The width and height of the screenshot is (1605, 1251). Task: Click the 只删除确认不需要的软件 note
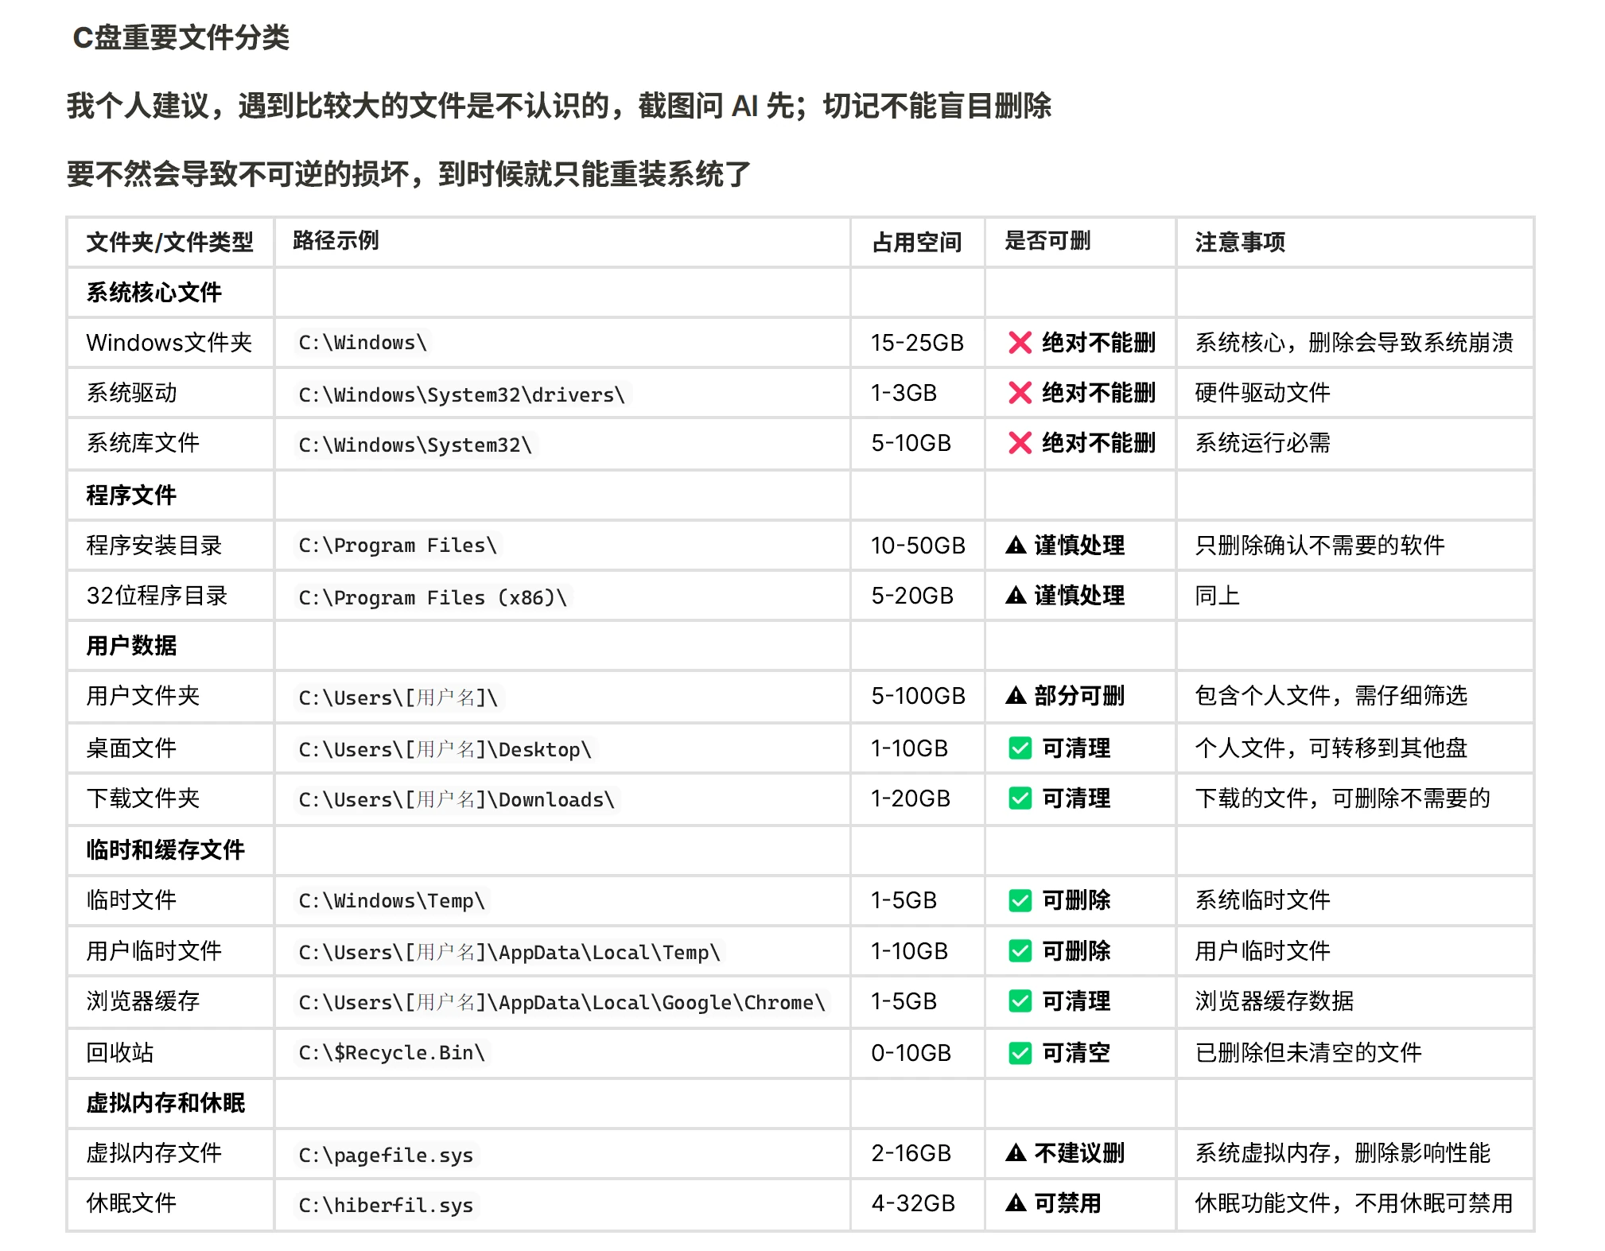[x=1319, y=545]
